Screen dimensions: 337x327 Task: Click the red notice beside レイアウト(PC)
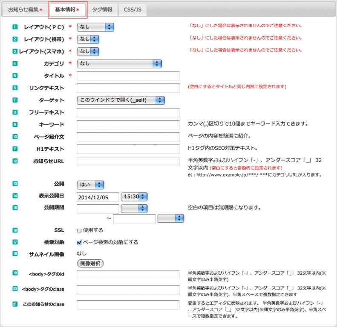245,26
